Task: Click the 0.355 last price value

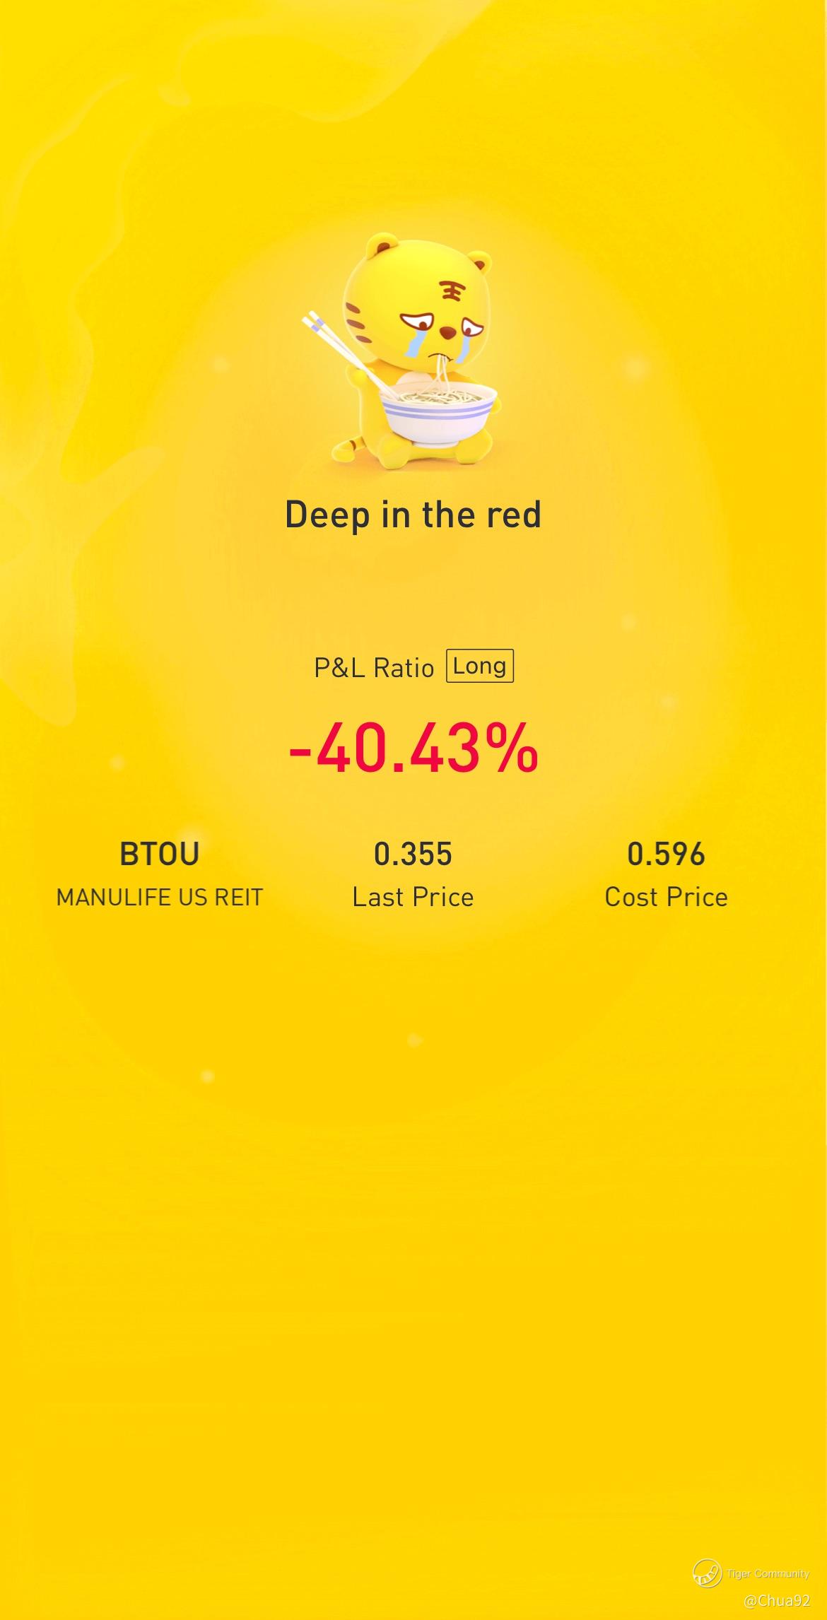Action: pyautogui.click(x=413, y=854)
